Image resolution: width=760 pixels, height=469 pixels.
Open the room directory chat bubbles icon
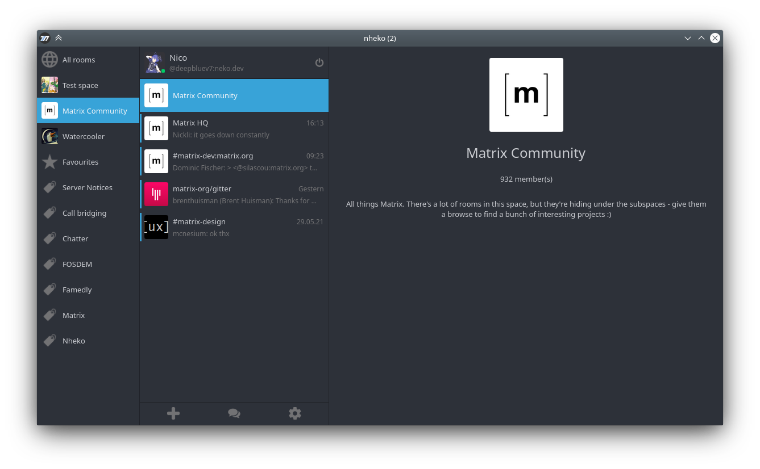234,413
